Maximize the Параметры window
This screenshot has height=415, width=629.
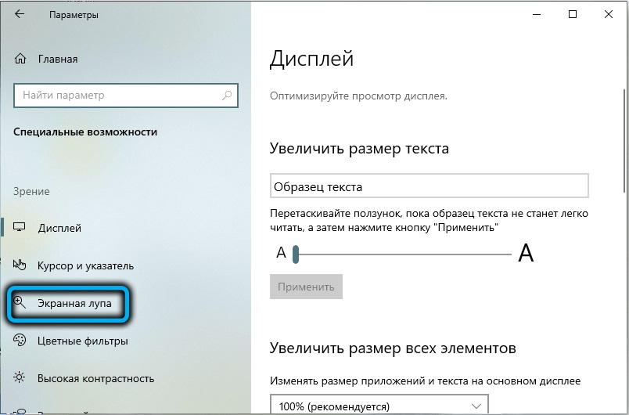[573, 15]
